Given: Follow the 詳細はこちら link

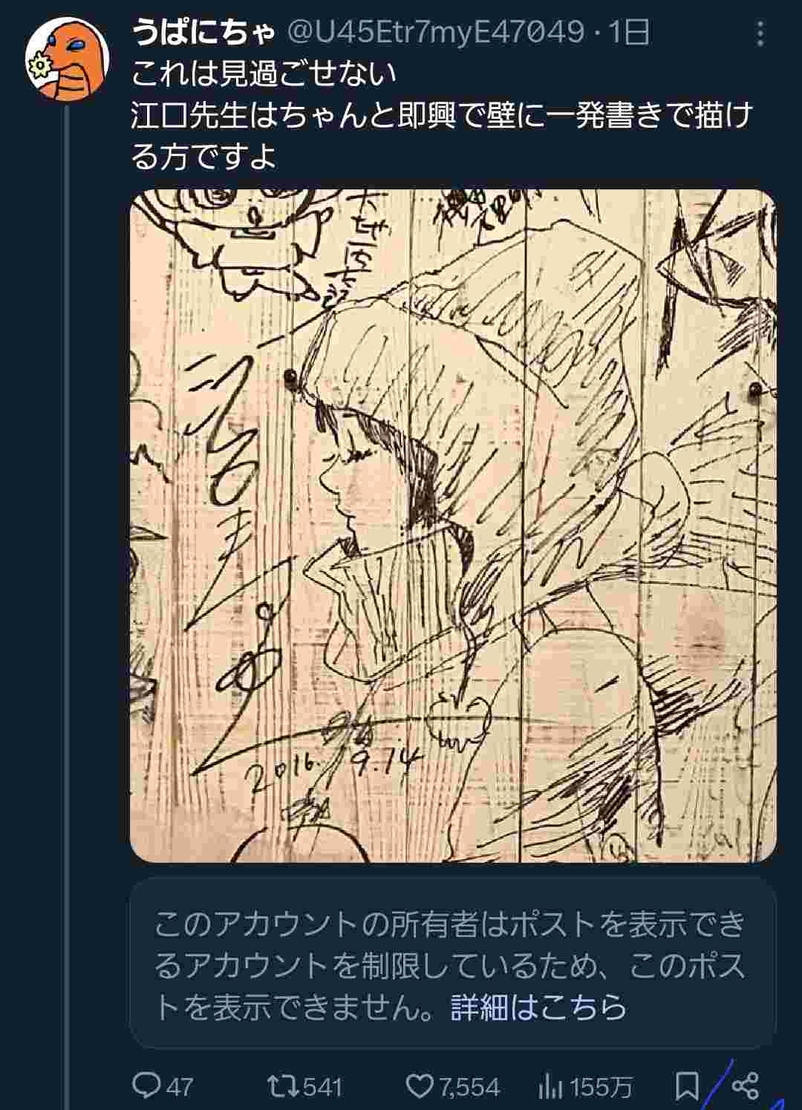Looking at the screenshot, I should (539, 1008).
